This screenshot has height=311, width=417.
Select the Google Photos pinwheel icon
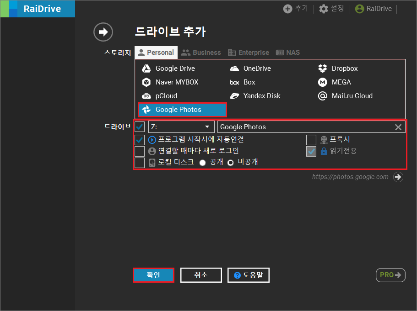click(146, 110)
